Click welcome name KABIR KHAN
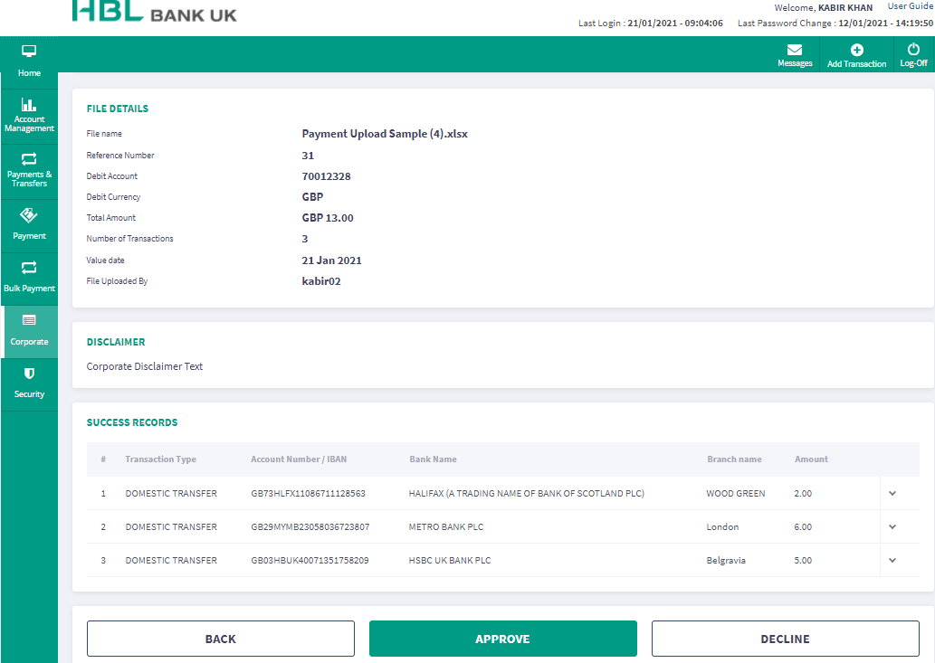 point(845,8)
